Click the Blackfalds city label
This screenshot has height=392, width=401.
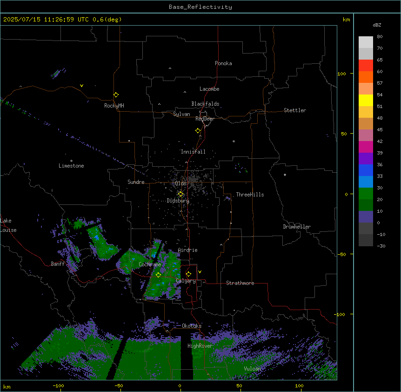click(205, 104)
